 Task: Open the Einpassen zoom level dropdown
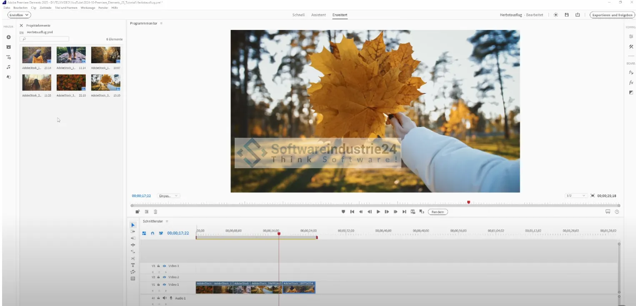click(168, 196)
